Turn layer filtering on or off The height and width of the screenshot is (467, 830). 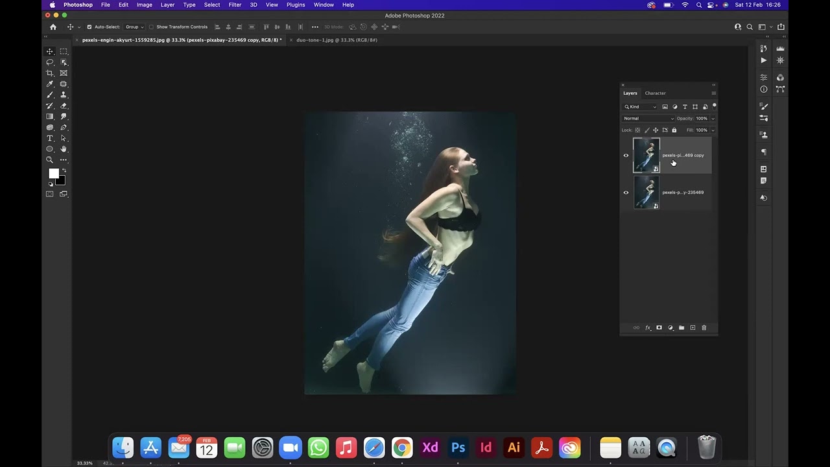click(715, 106)
